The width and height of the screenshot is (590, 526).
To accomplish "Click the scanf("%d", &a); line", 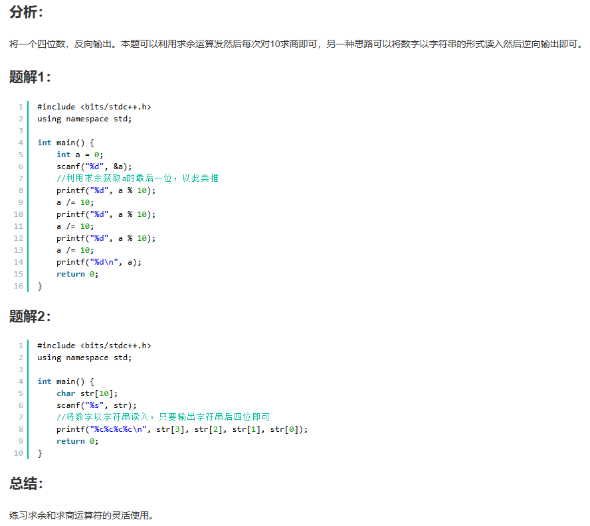I will click(x=94, y=166).
